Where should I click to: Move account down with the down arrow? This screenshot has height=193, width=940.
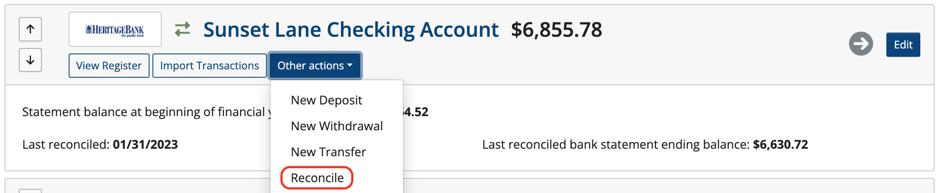[30, 60]
